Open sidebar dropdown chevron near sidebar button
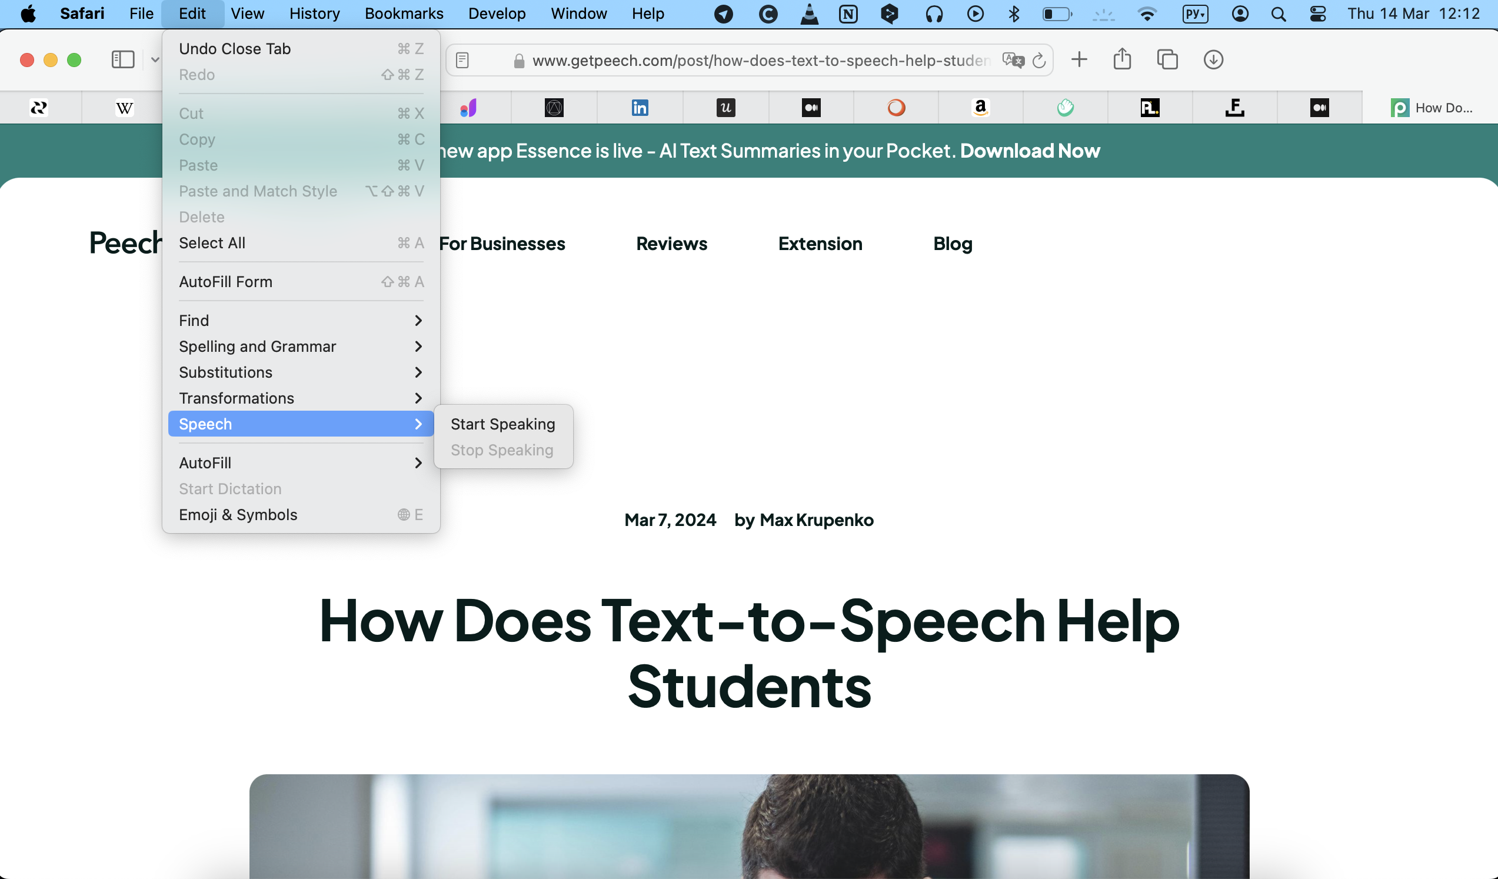The image size is (1498, 879). coord(155,59)
